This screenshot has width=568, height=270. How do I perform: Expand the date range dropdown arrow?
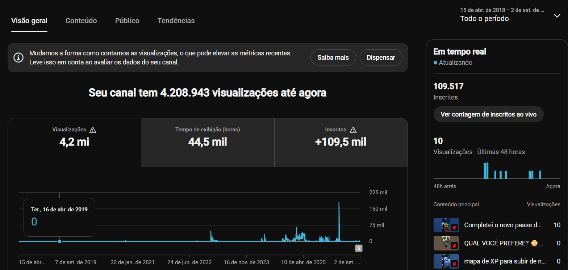click(x=557, y=16)
